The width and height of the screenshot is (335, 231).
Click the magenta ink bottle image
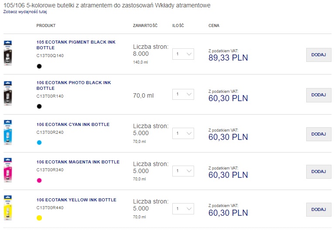click(x=8, y=170)
